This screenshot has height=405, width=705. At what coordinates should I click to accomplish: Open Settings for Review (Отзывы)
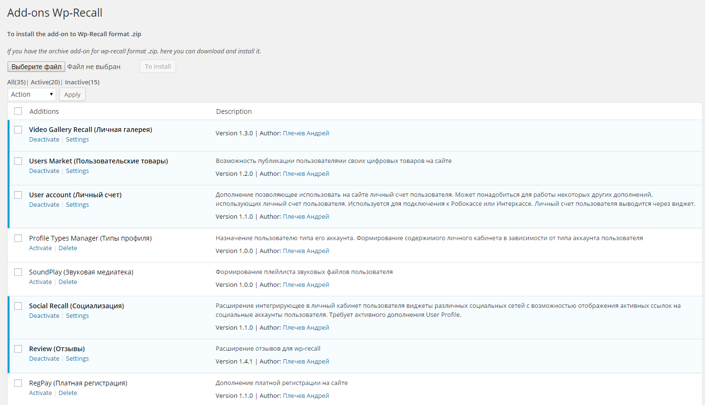pos(77,359)
